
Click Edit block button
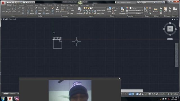[x=114, y=11]
